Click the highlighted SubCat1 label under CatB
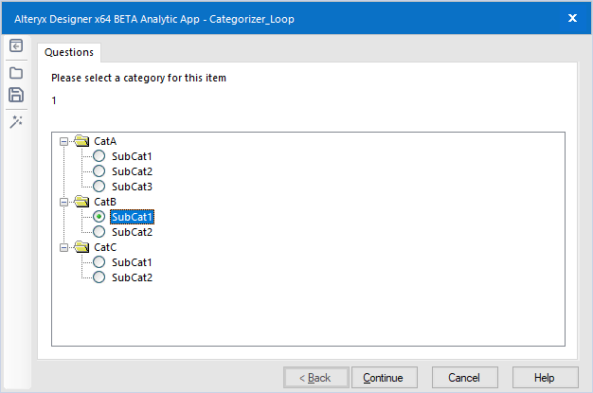Image resolution: width=593 pixels, height=393 pixels. (132, 217)
